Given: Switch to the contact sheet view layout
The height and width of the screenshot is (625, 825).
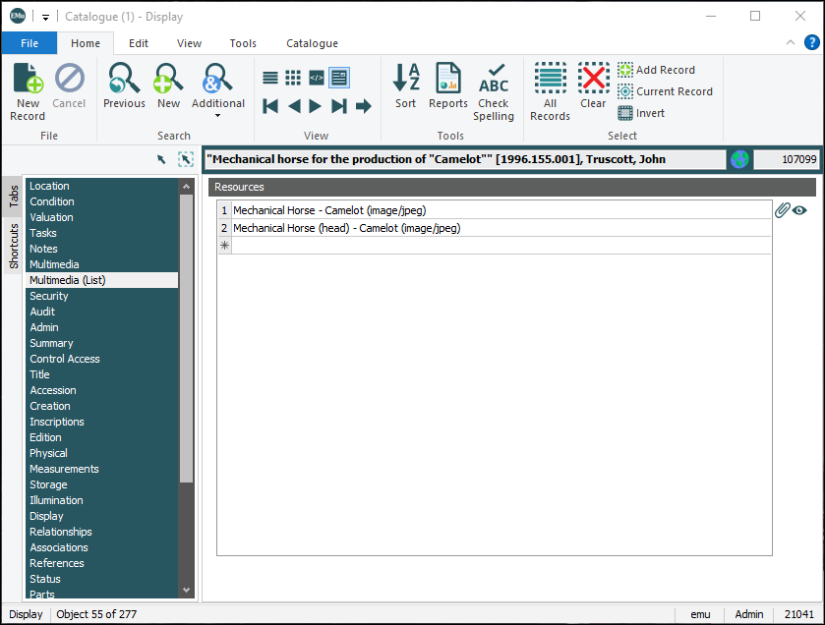Looking at the screenshot, I should coord(292,77).
